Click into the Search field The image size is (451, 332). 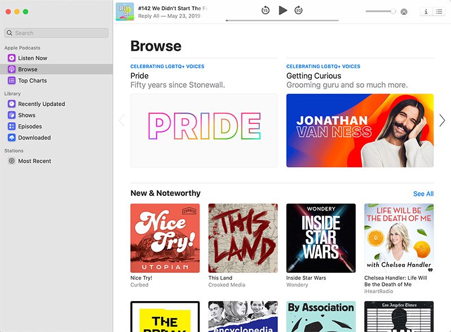[x=56, y=33]
